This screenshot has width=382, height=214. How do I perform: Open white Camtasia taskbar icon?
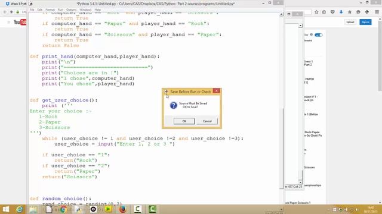click(x=138, y=209)
